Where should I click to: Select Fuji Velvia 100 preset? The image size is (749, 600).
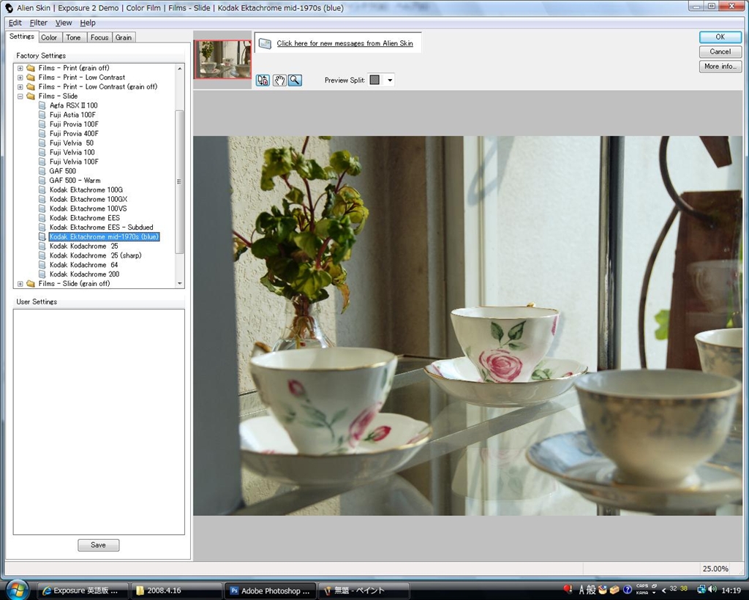(72, 152)
